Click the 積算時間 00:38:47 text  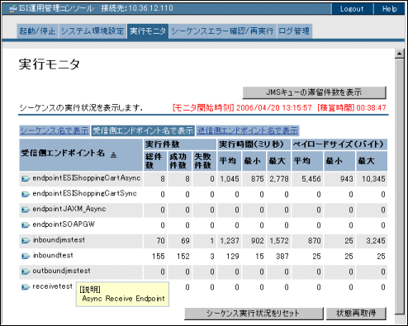point(352,107)
